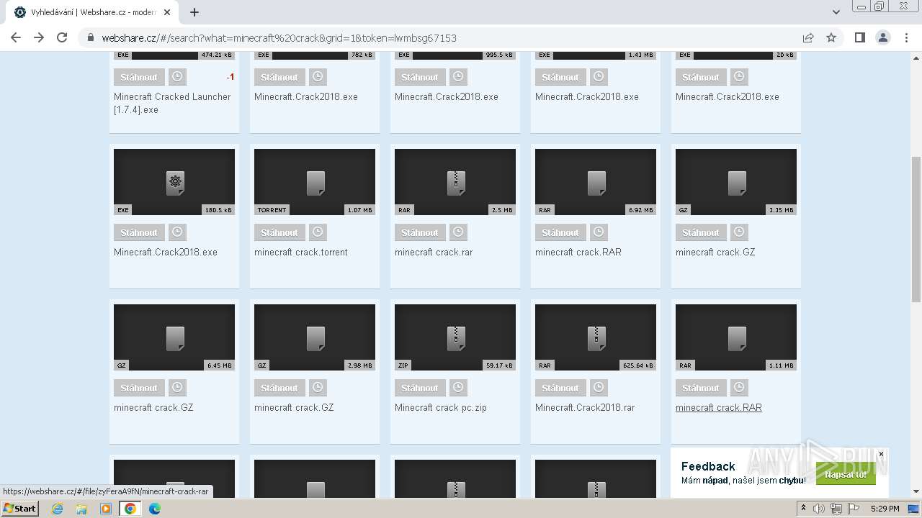Click Stáhnout for Minecraft crack pc.zip
922x518 pixels.
(x=420, y=388)
